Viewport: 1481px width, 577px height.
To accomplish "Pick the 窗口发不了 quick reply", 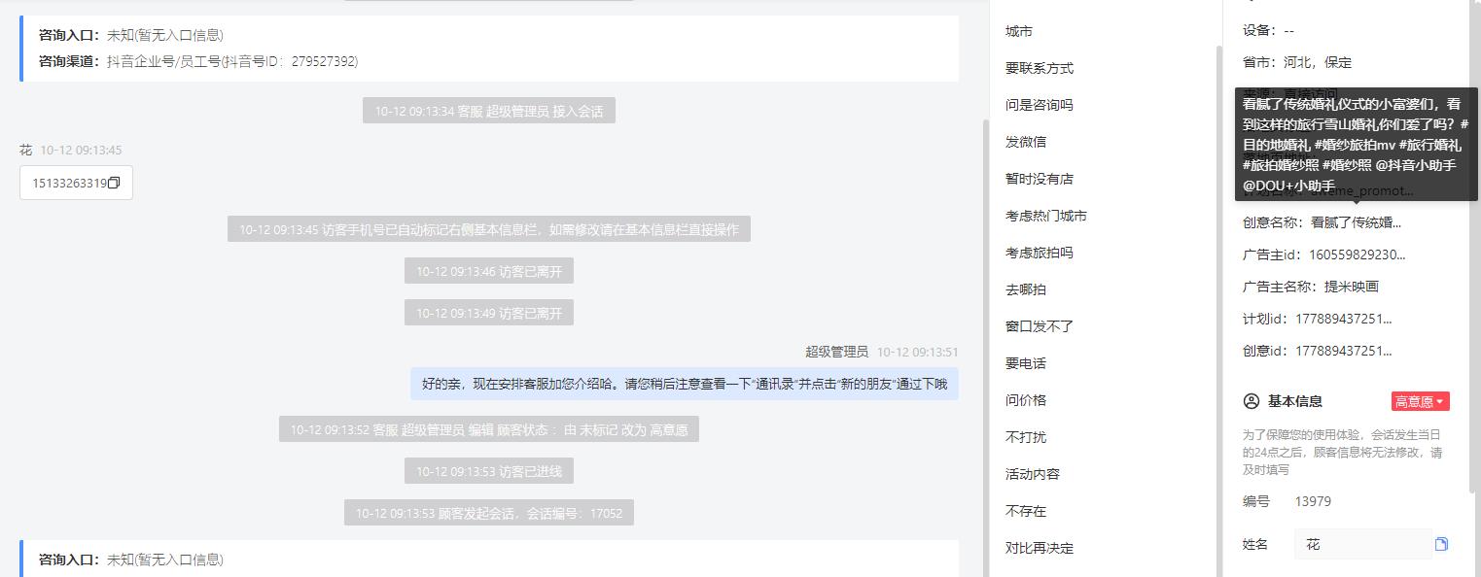I will [1040, 326].
